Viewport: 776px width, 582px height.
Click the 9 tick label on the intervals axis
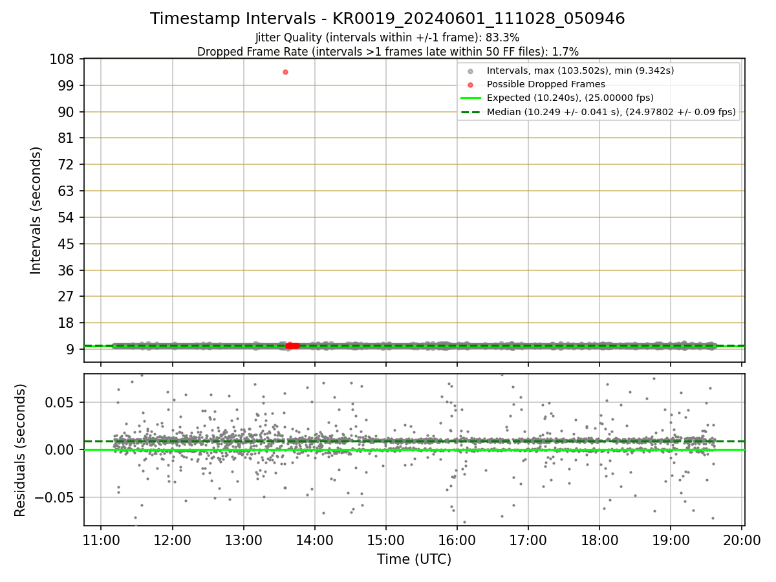coord(72,350)
